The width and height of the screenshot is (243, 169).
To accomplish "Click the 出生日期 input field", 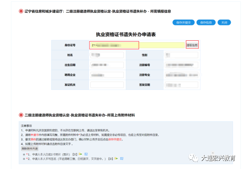I will [107, 65].
